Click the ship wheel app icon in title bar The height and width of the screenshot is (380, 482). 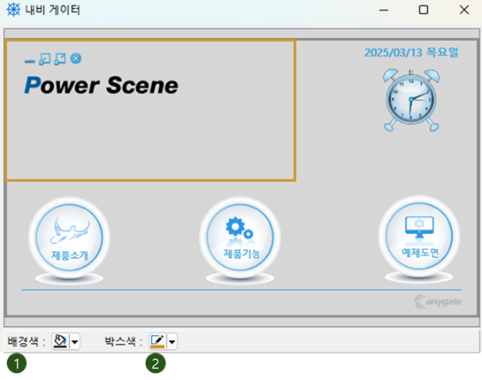click(x=13, y=10)
